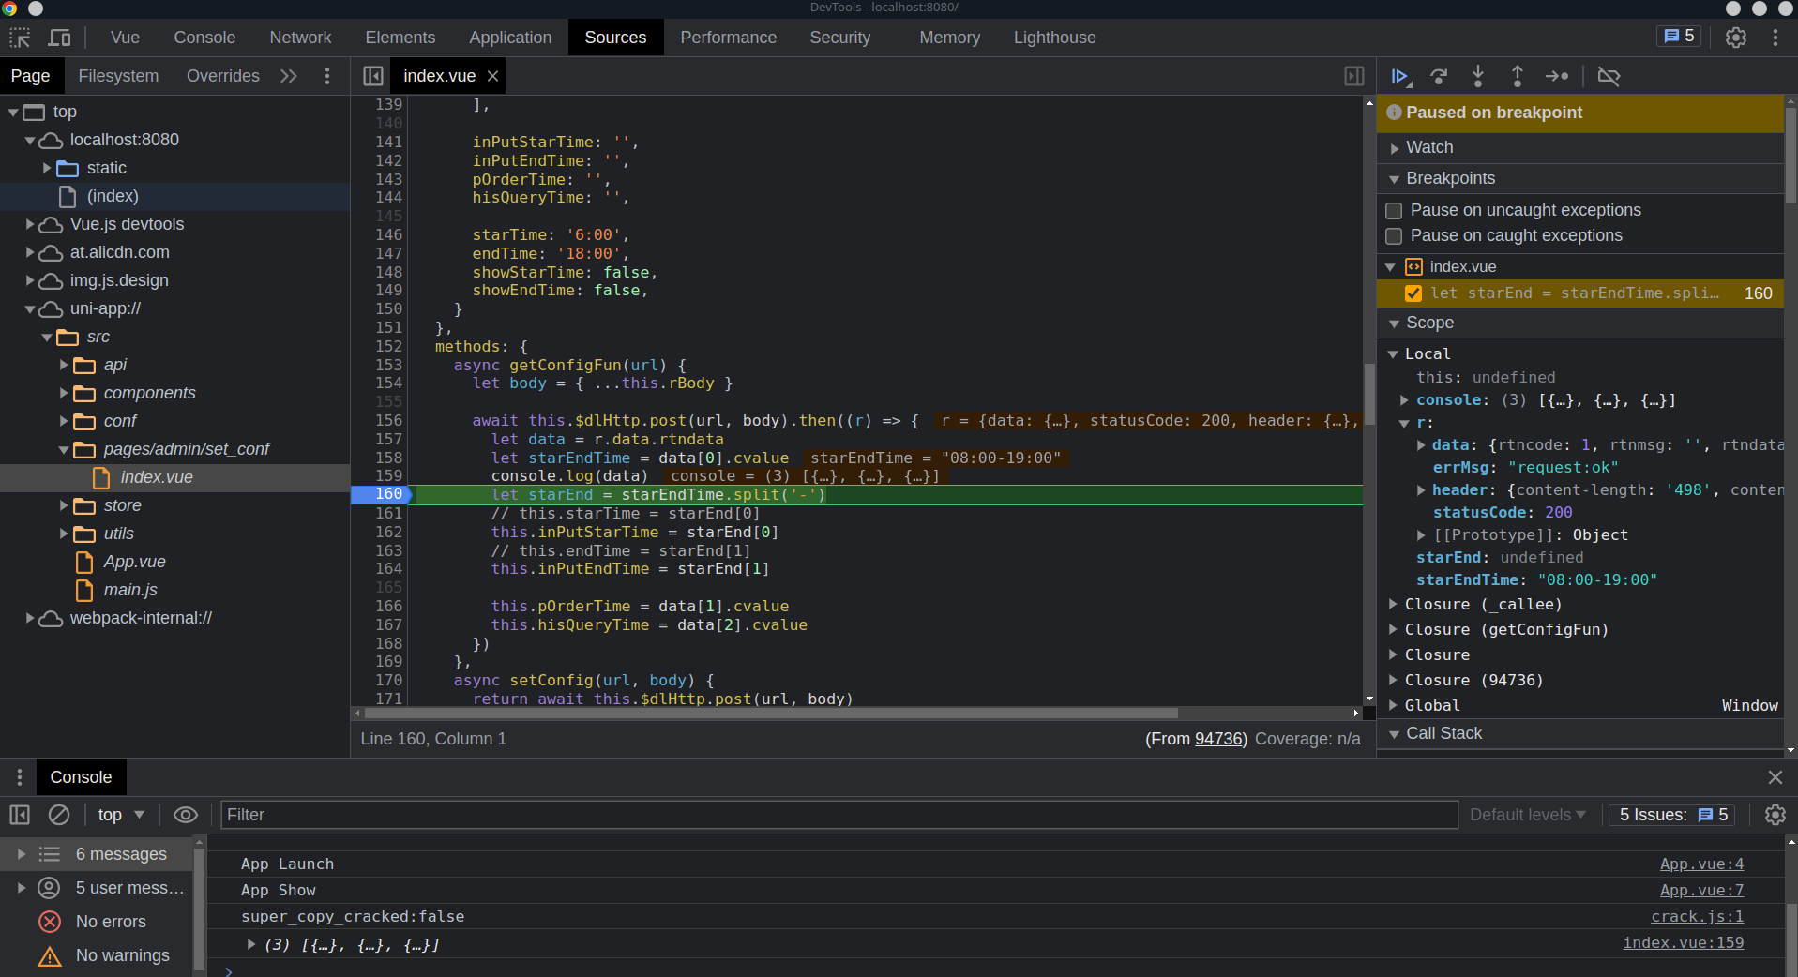Step over next function call
This screenshot has height=977, width=1798.
[1439, 76]
